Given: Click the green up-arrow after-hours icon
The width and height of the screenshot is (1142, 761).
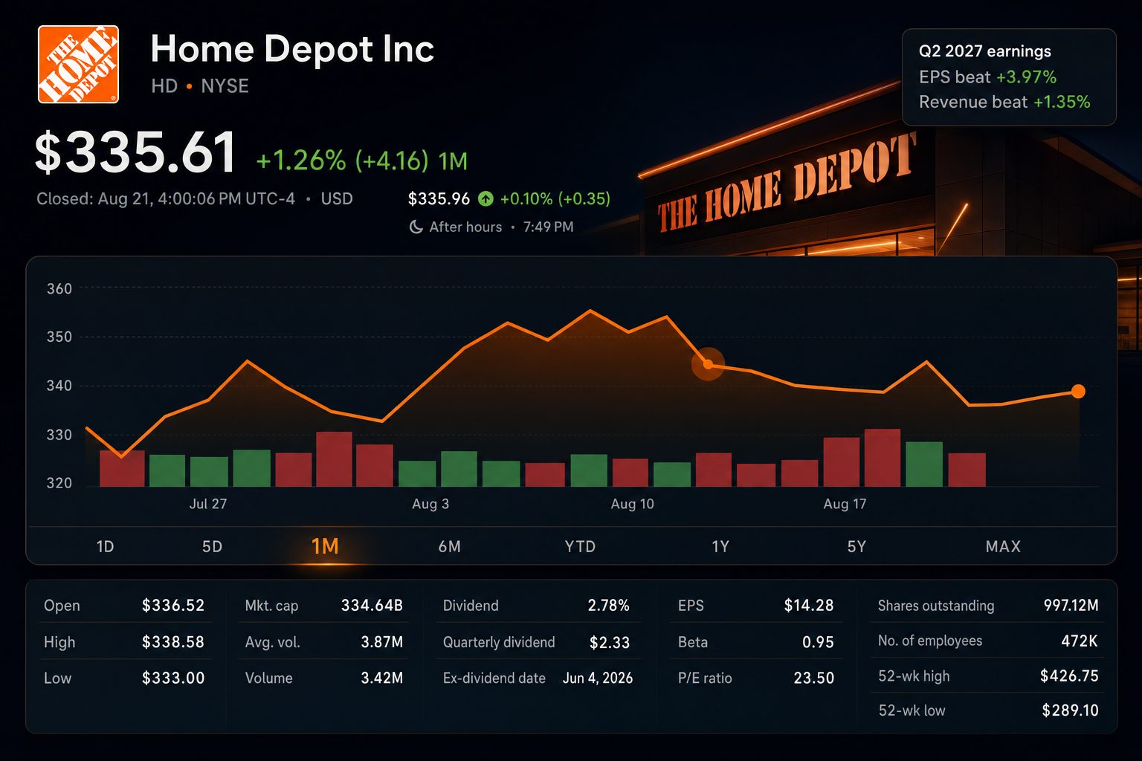Looking at the screenshot, I should tap(485, 199).
